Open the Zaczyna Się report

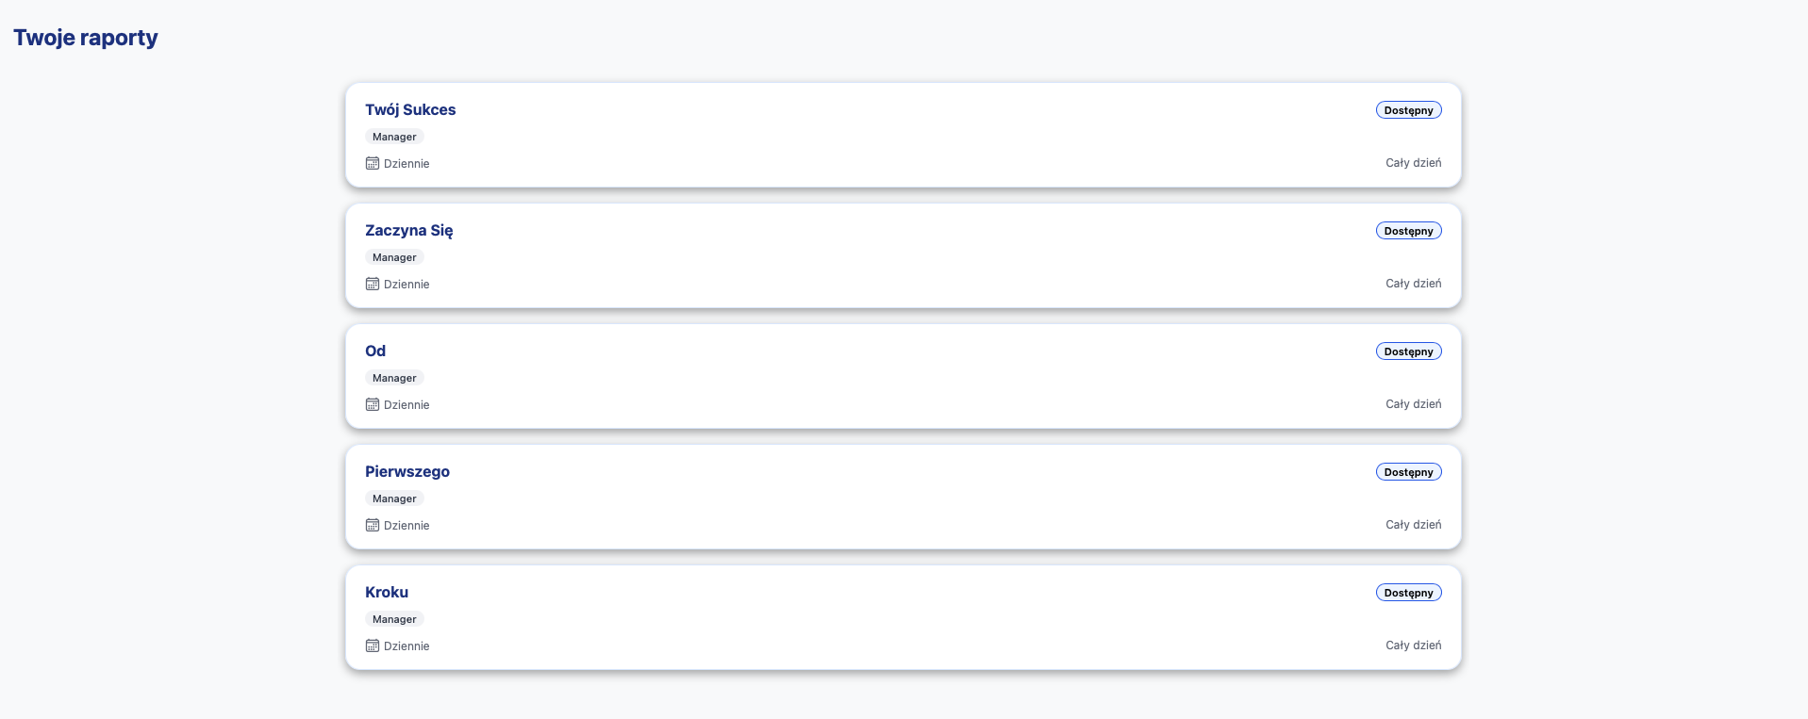pos(408,230)
